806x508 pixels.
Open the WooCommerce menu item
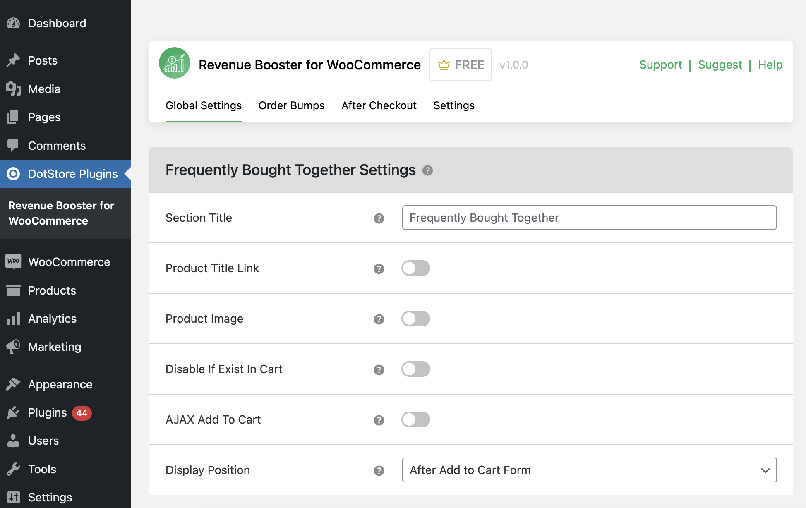65,262
